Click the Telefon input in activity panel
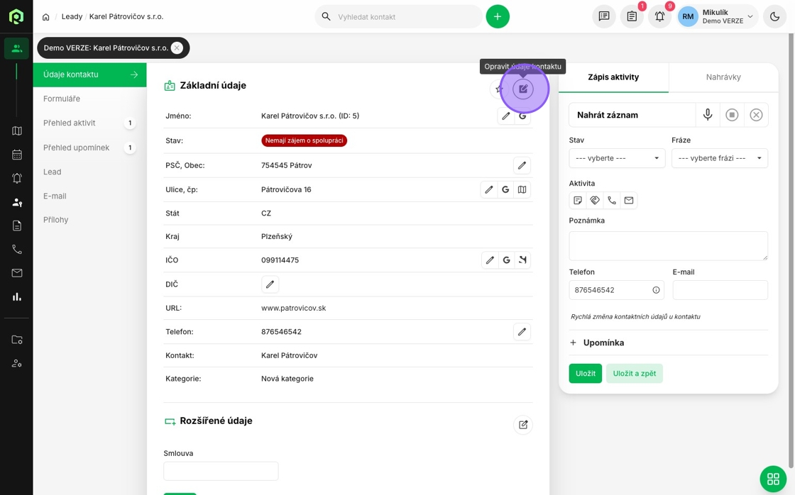Viewport: 795px width, 495px height. (x=617, y=290)
